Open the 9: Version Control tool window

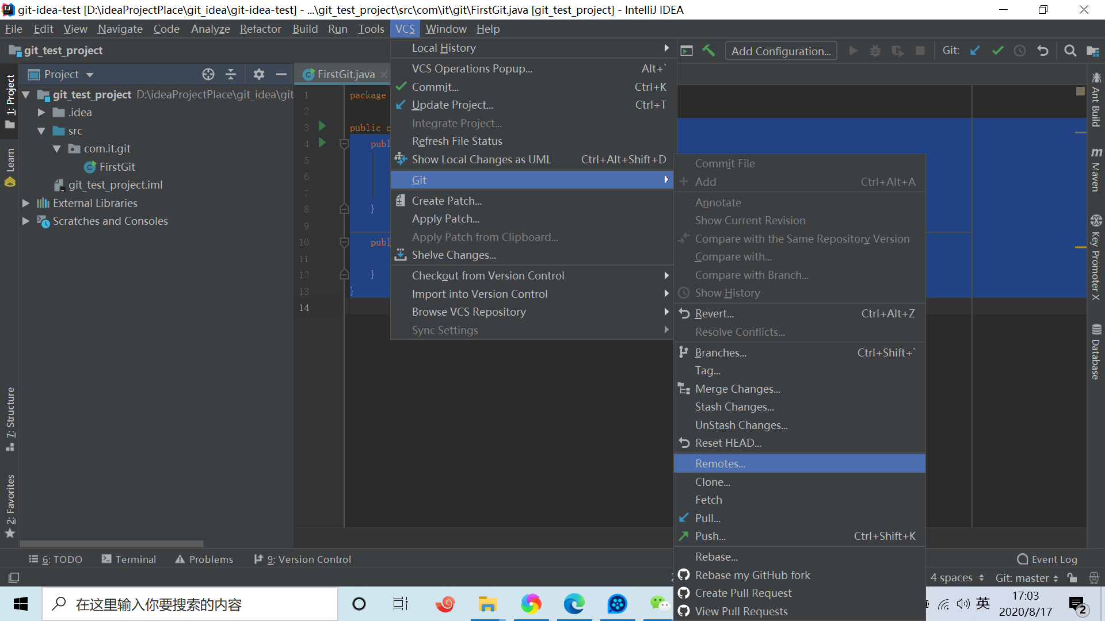click(x=302, y=559)
